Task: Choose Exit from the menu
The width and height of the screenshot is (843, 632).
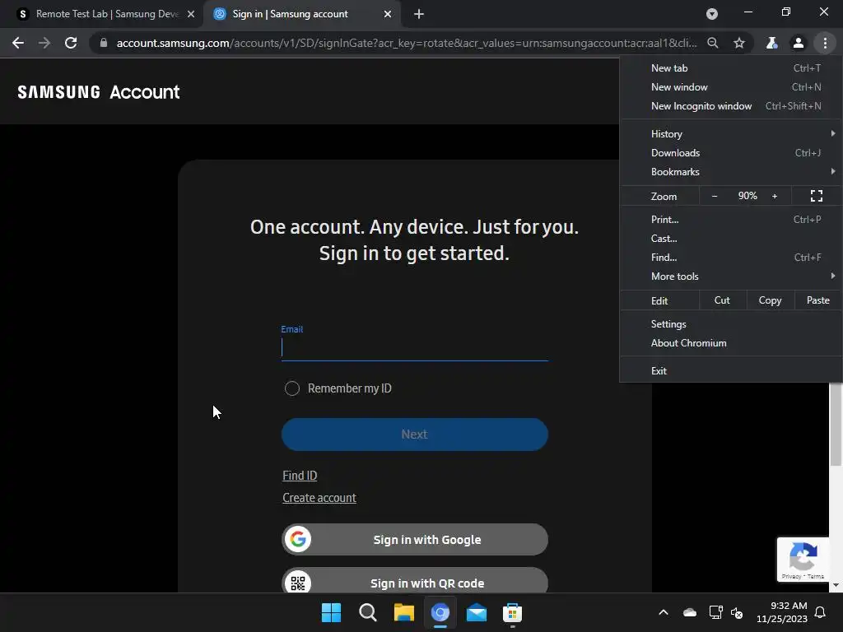Action: [731, 371]
